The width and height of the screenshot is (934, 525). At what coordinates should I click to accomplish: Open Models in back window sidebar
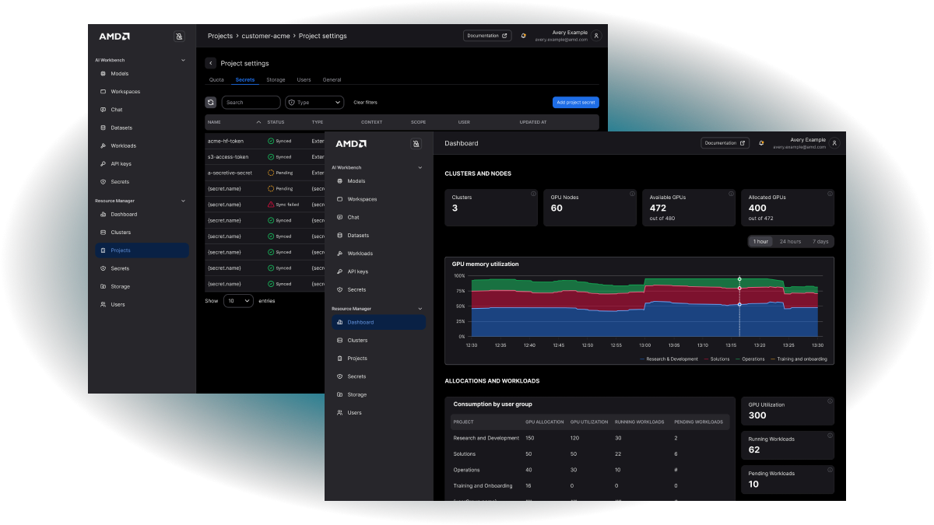coord(119,74)
